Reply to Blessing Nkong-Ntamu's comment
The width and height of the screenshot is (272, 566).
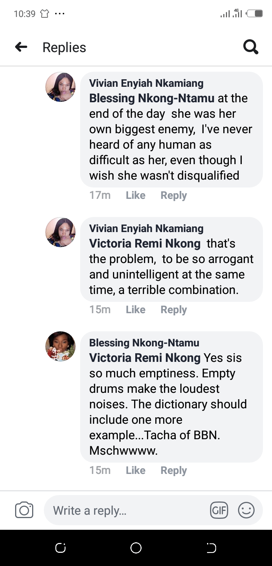(x=173, y=471)
